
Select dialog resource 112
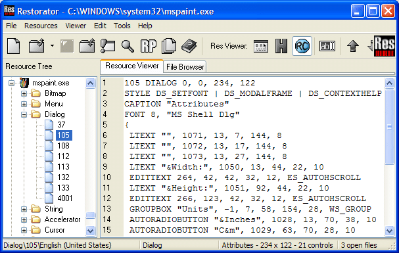tap(63, 156)
